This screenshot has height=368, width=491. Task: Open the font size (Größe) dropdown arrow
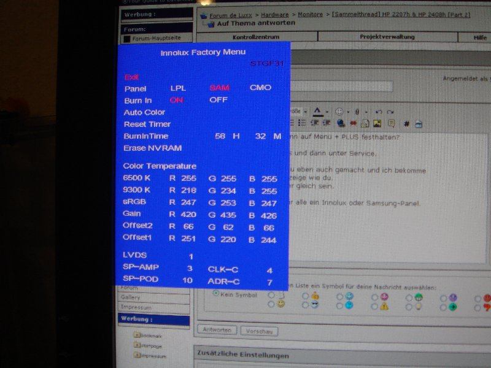coord(305,112)
